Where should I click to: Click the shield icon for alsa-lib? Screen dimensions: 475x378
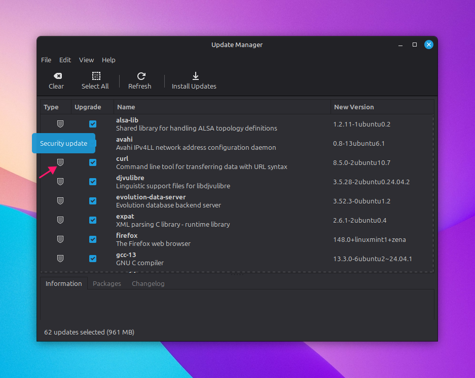[60, 124]
